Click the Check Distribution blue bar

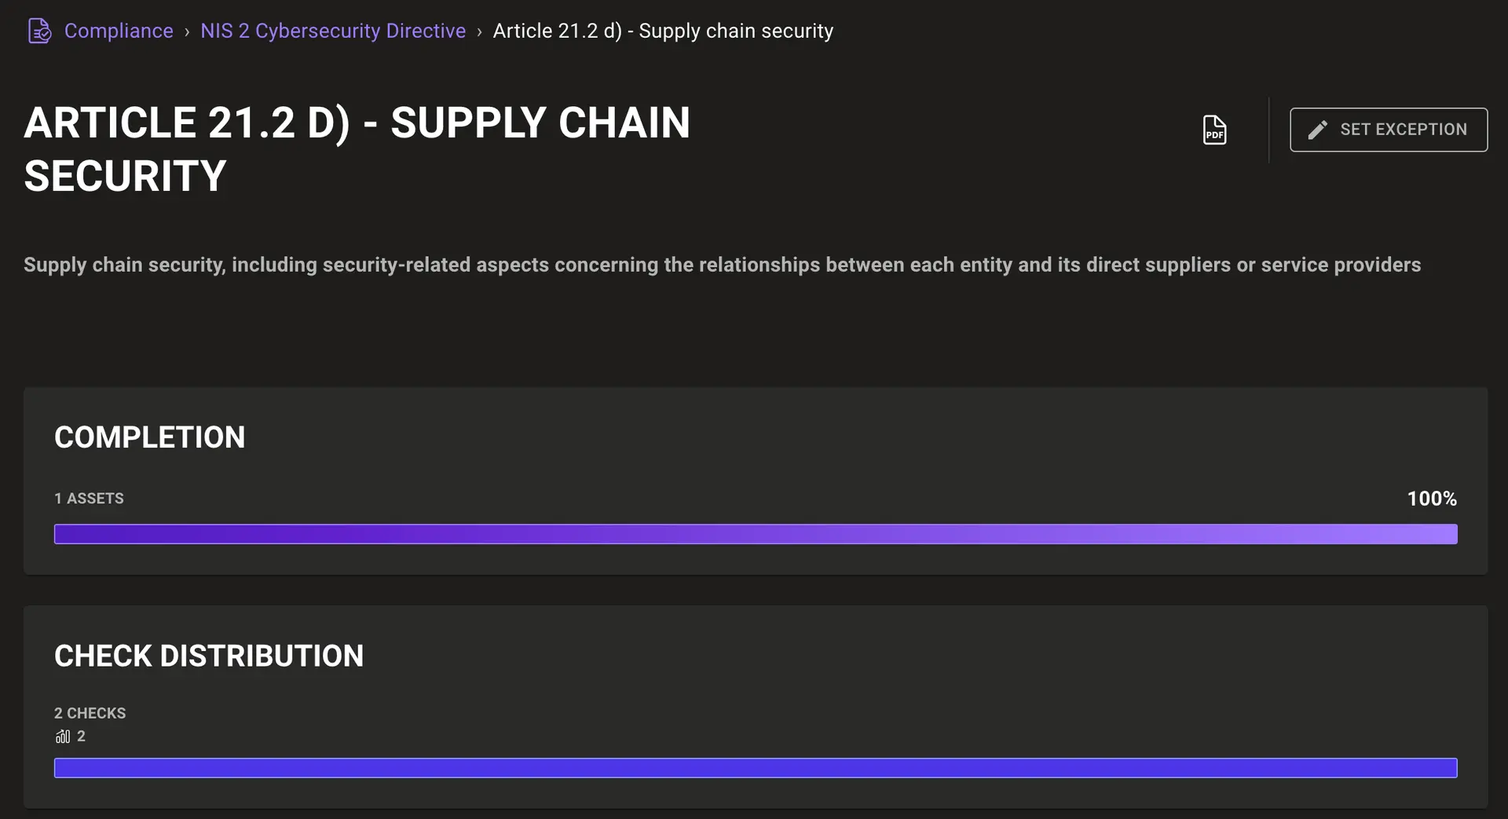click(756, 768)
